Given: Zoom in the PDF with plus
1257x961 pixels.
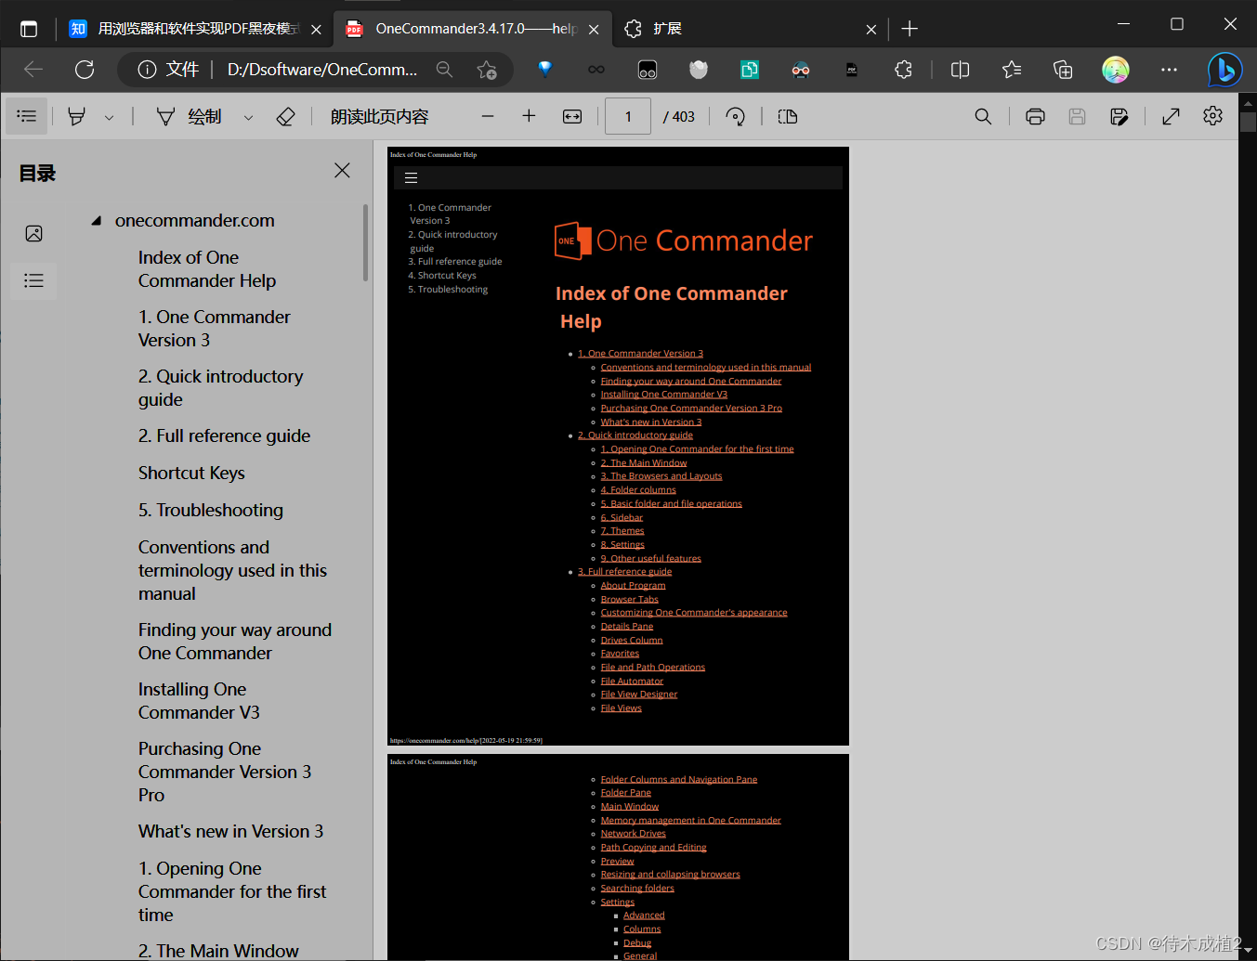Looking at the screenshot, I should point(529,116).
